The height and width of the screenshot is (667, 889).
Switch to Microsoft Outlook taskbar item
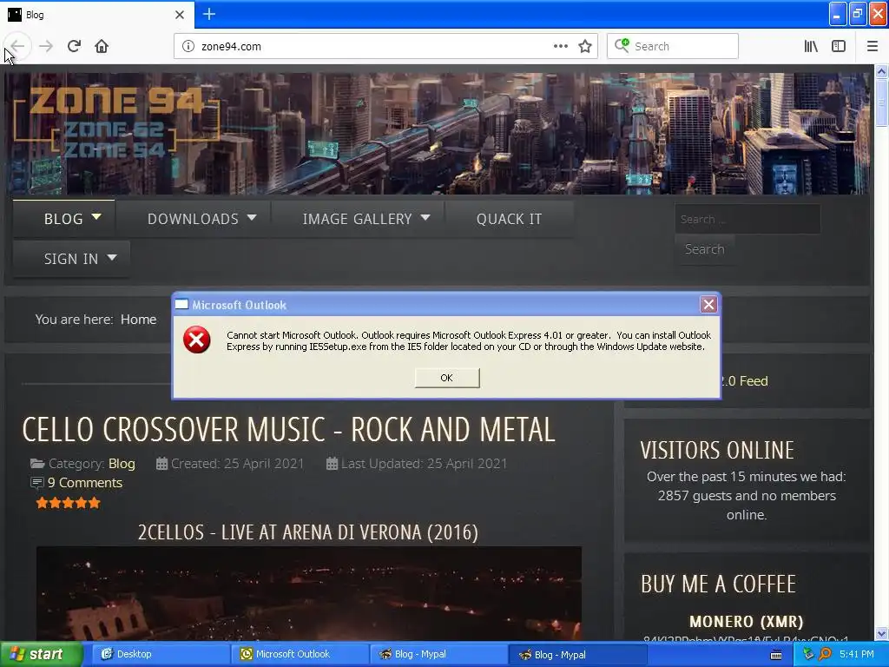pyautogui.click(x=300, y=655)
